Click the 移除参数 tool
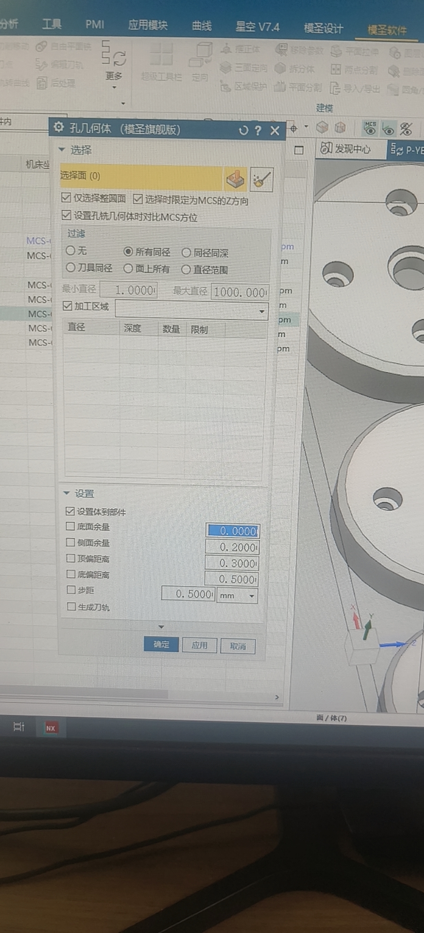Image resolution: width=424 pixels, height=933 pixels. [x=299, y=50]
